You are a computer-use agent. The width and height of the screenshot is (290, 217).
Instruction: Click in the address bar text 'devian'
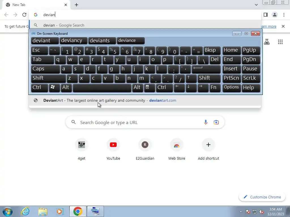click(49, 15)
